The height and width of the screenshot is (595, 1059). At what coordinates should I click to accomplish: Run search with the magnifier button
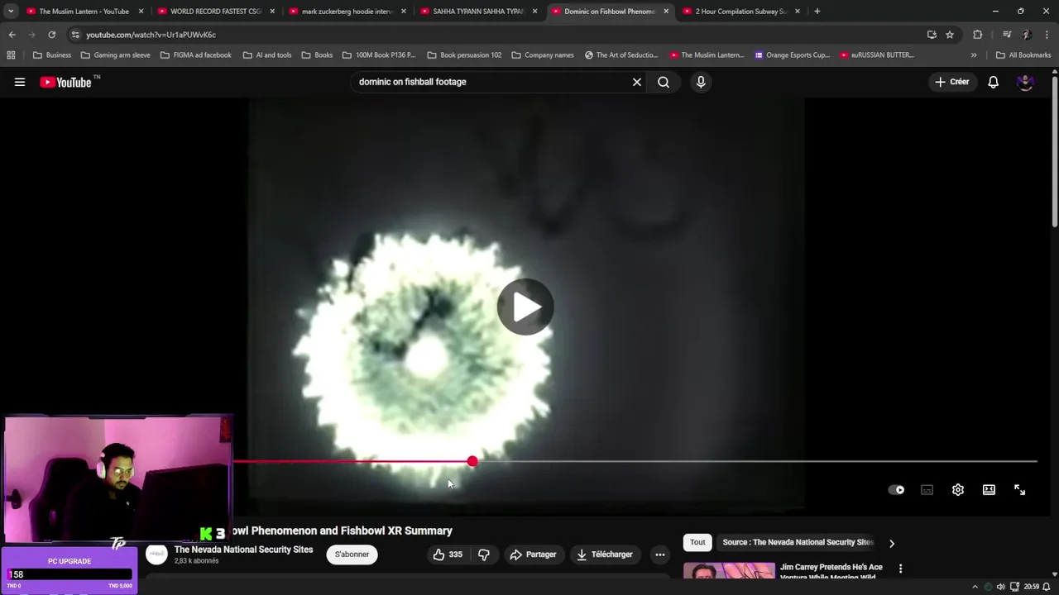[664, 82]
